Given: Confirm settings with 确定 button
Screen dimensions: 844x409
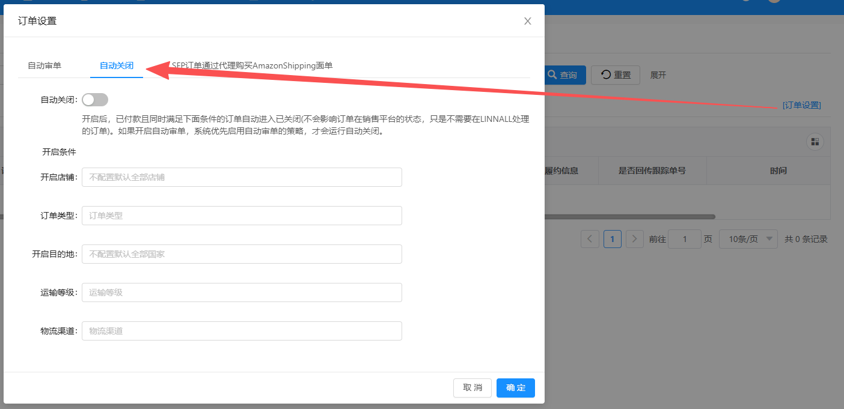Looking at the screenshot, I should click(x=515, y=388).
